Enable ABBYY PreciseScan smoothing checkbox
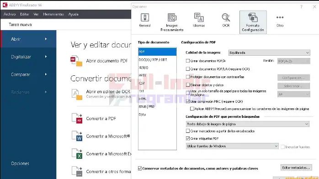319x179 pixels. 192,109
